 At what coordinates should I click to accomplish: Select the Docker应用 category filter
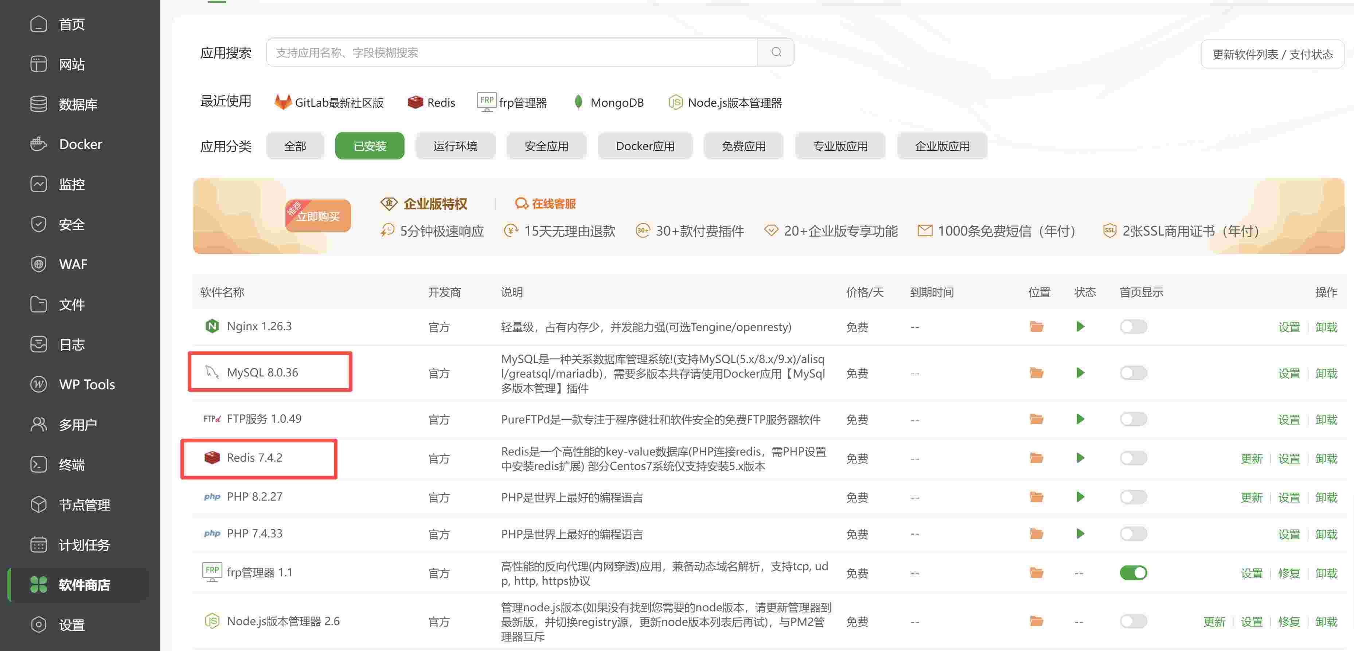[644, 146]
